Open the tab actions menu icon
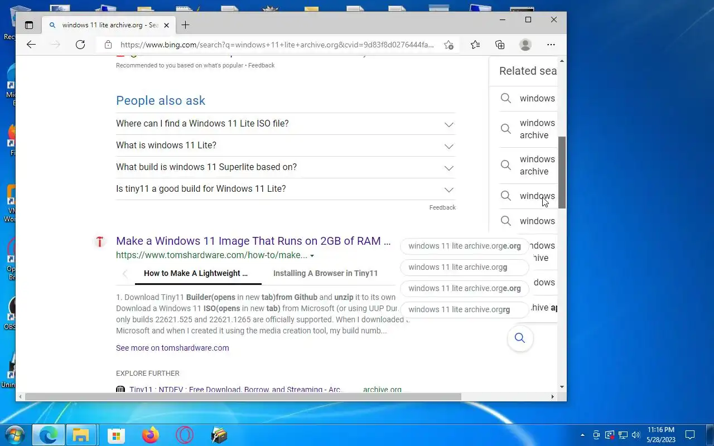The height and width of the screenshot is (446, 714). tap(29, 25)
